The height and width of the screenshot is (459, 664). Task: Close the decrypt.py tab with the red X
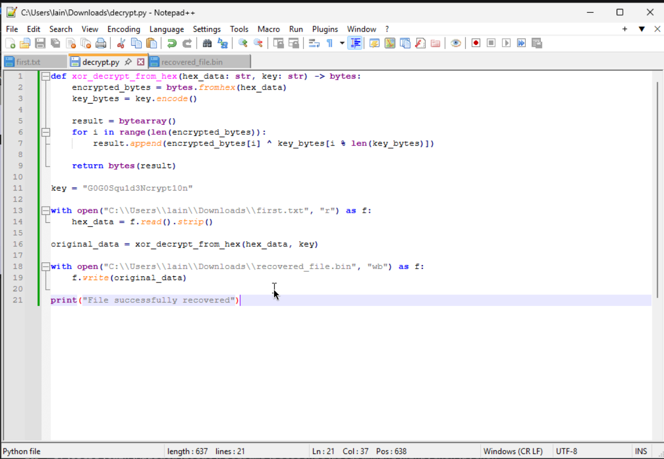[141, 62]
